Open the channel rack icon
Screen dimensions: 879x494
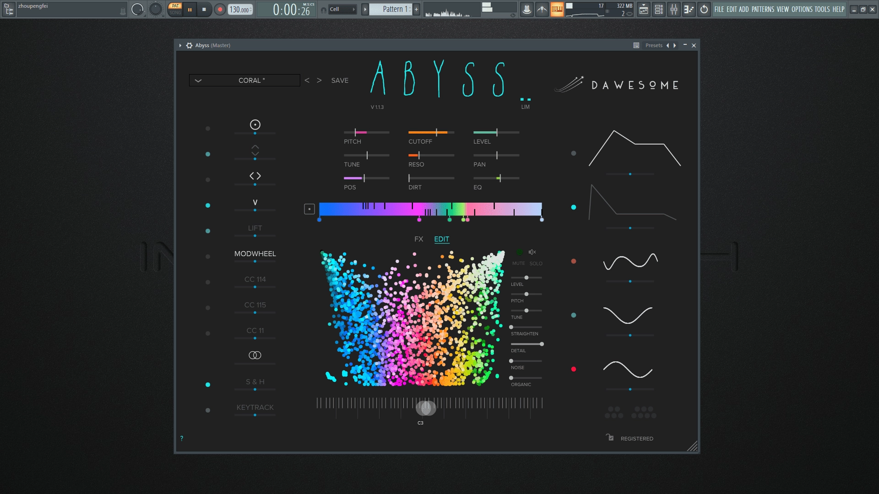tap(659, 9)
